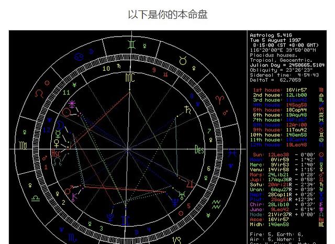Click the 'Julian Day = 2450665.5104' line
This screenshot has width=335, height=244.
287,65
